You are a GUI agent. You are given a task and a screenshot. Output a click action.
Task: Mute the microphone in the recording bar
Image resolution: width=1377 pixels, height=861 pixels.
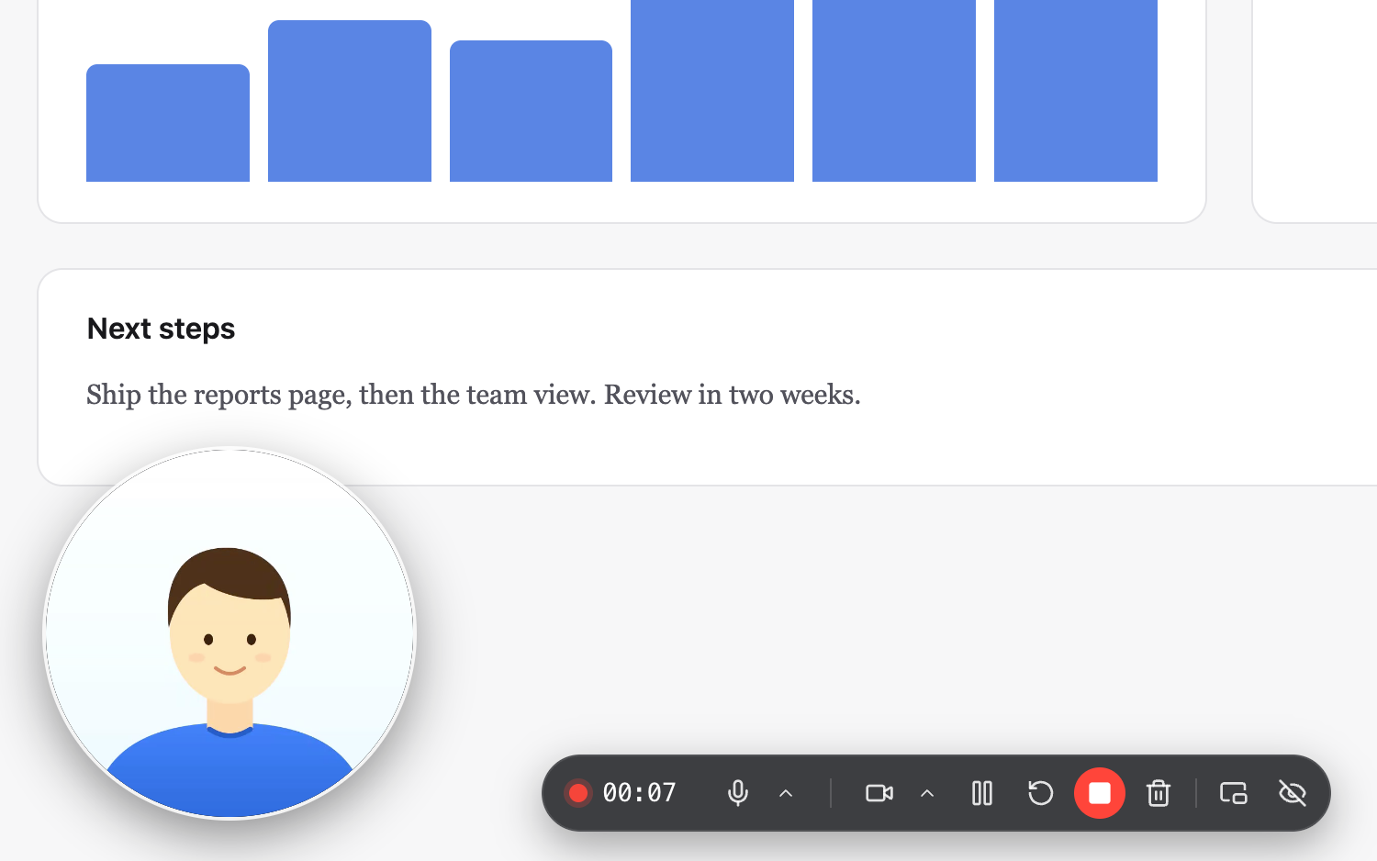[738, 793]
